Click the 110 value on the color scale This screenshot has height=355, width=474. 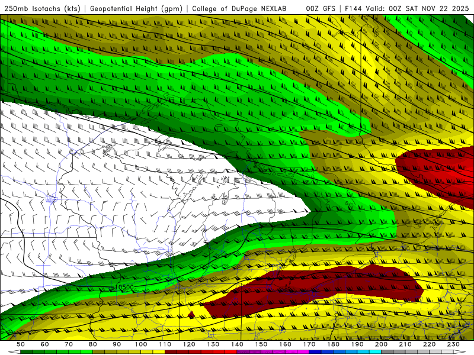[x=165, y=344]
